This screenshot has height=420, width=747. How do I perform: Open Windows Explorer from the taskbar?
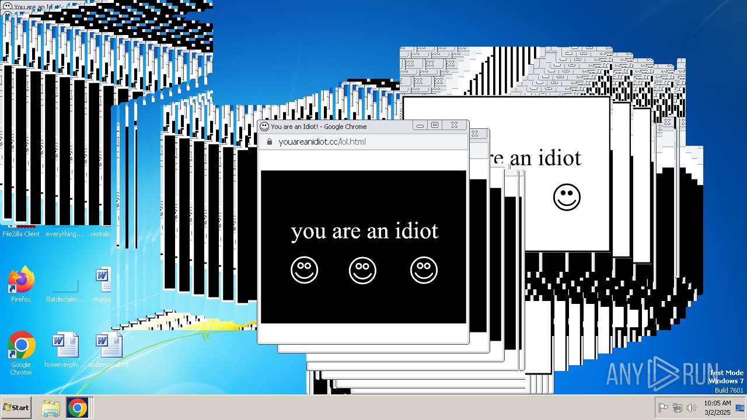click(51, 408)
